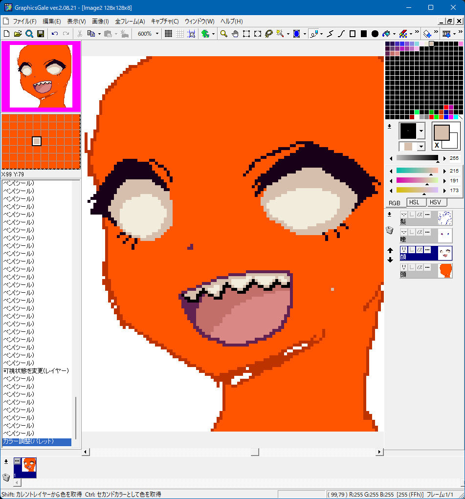465x499 pixels.
Task: Select the Lasso selection tool
Action: pyautogui.click(x=268, y=34)
